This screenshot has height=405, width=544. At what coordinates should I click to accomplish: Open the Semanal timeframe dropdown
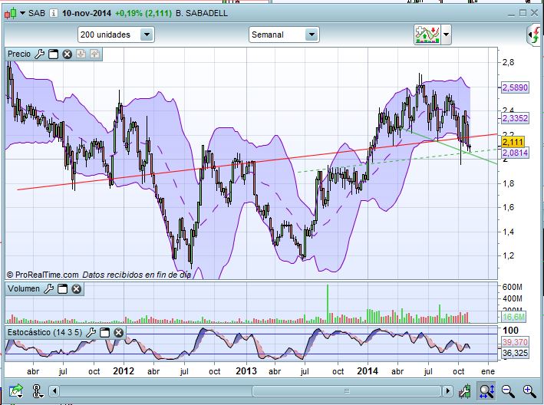312,35
